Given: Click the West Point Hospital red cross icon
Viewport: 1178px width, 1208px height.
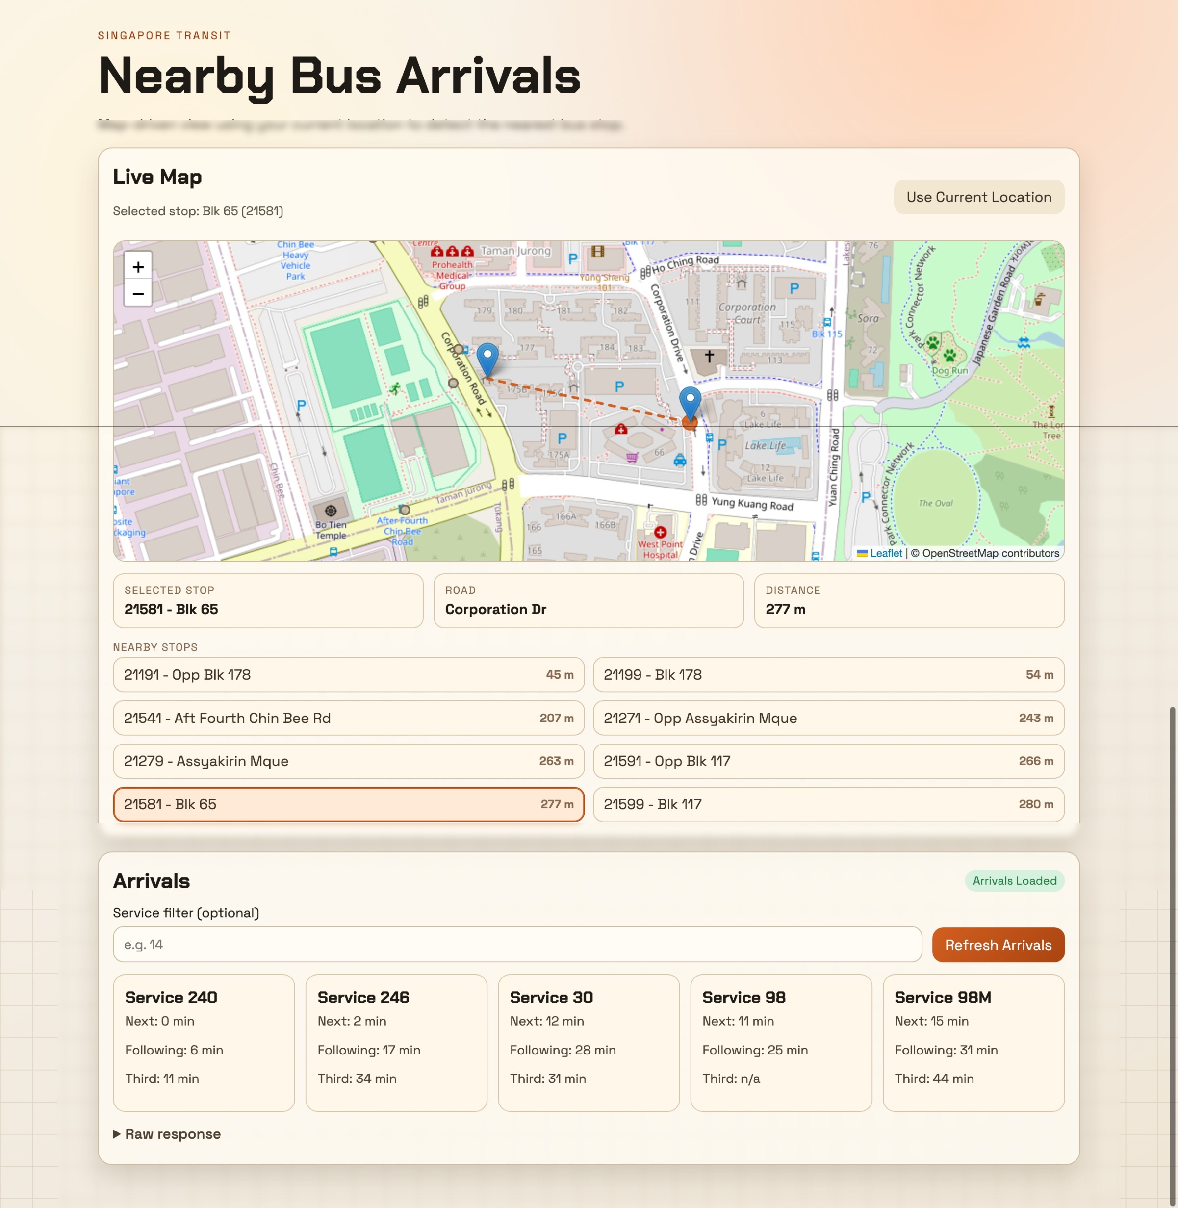Looking at the screenshot, I should click(x=660, y=532).
